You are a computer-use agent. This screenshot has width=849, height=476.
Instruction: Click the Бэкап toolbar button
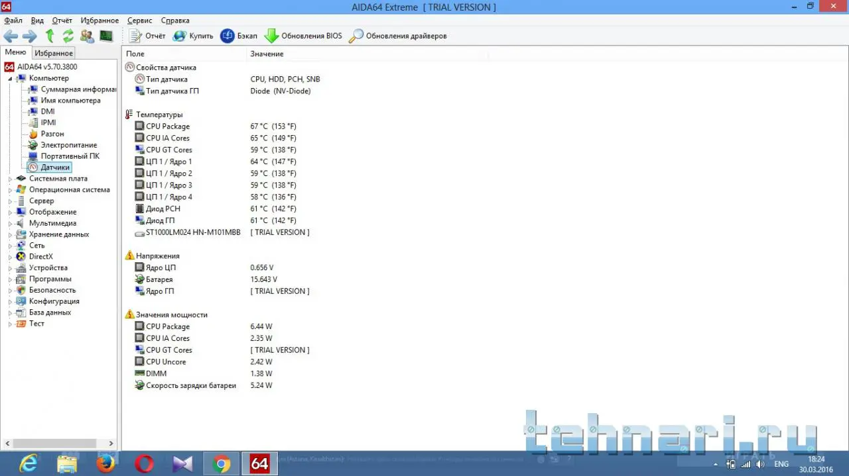point(239,36)
